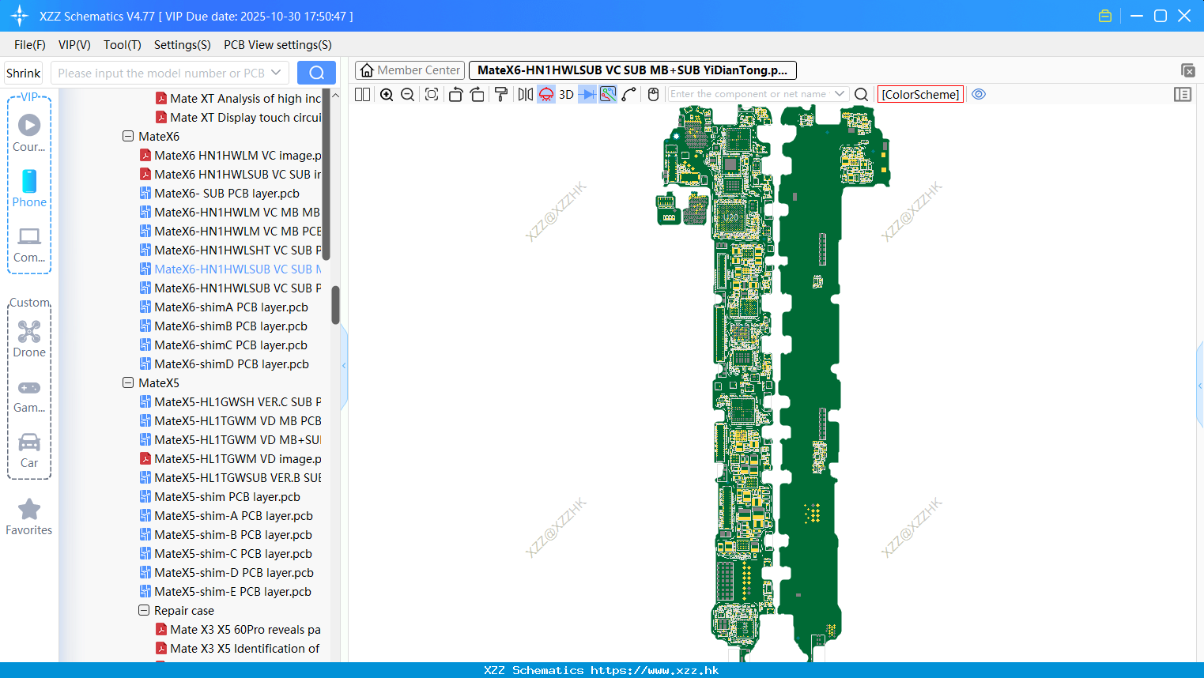Open the ColorScheme settings

point(920,95)
